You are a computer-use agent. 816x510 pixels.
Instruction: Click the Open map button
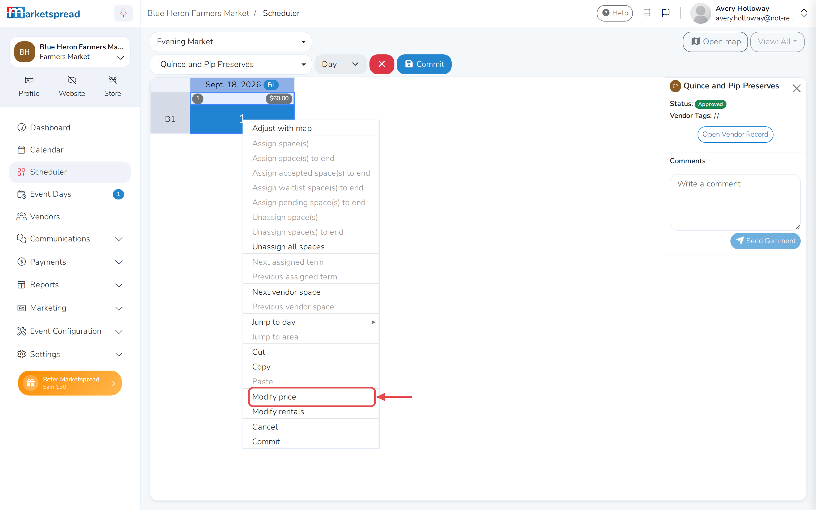[715, 41]
